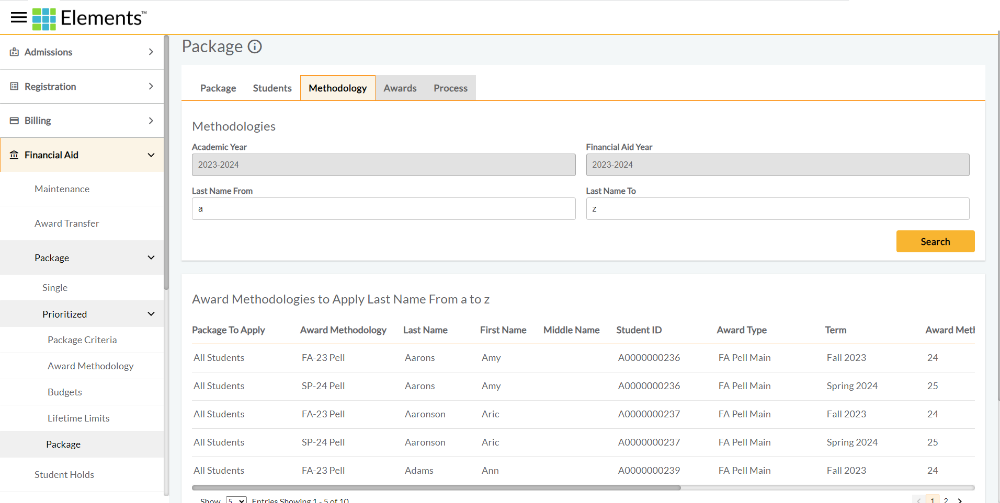Collapse the Financial Aid section chevron
This screenshot has width=1000, height=503.
coord(151,155)
